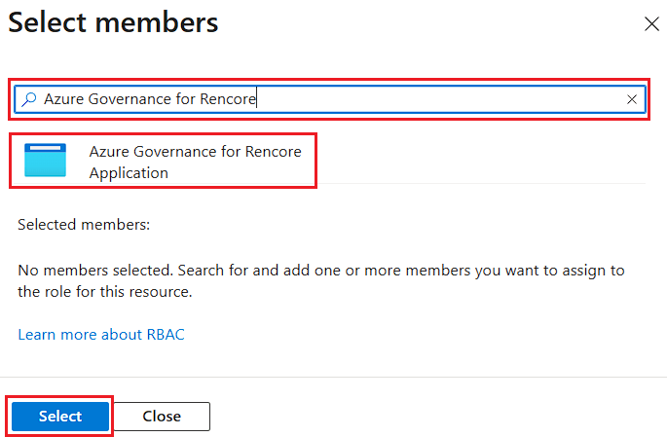Open Learn more about RBAC link
This screenshot has height=437, width=667.
click(x=101, y=335)
